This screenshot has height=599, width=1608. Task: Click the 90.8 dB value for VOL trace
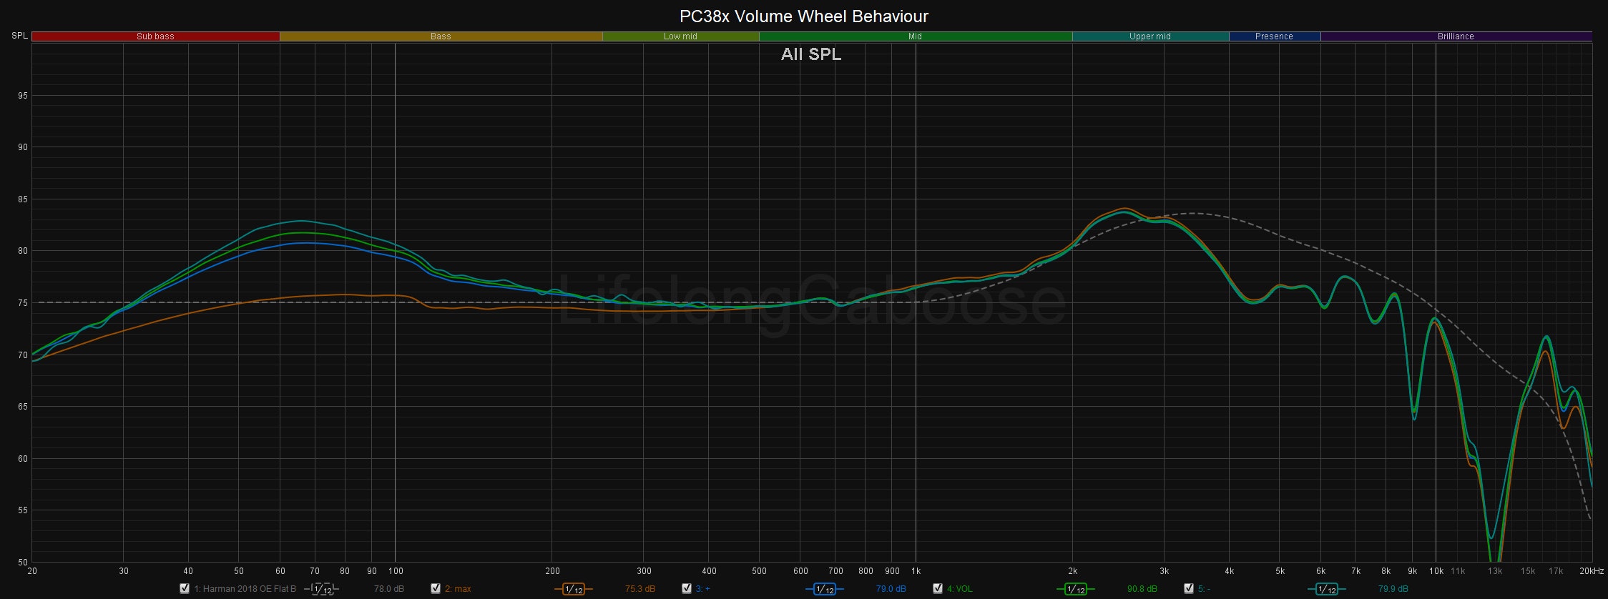(x=1142, y=589)
